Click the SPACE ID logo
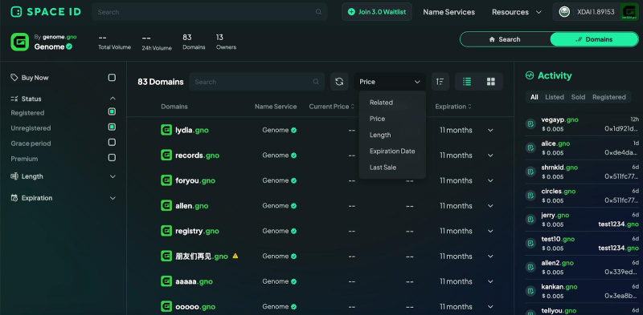Viewport: 643px width, 315px height. [46, 12]
